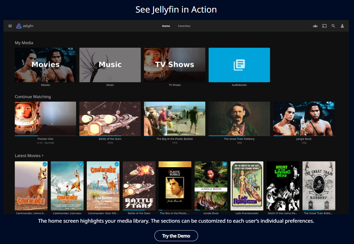Click the Jellyfin logo
Image resolution: width=354 pixels, height=244 pixels.
click(25, 26)
